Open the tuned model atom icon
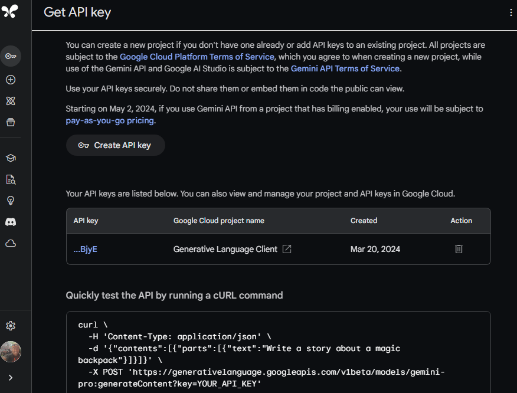The image size is (517, 393). (x=11, y=101)
